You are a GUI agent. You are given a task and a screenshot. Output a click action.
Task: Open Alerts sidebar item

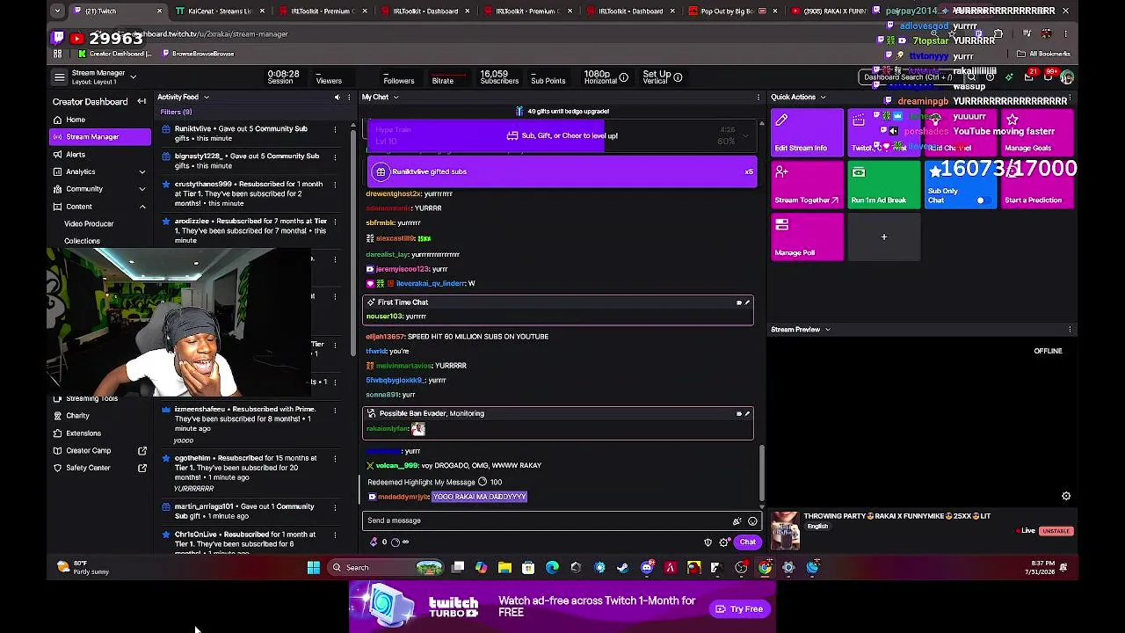(100, 155)
